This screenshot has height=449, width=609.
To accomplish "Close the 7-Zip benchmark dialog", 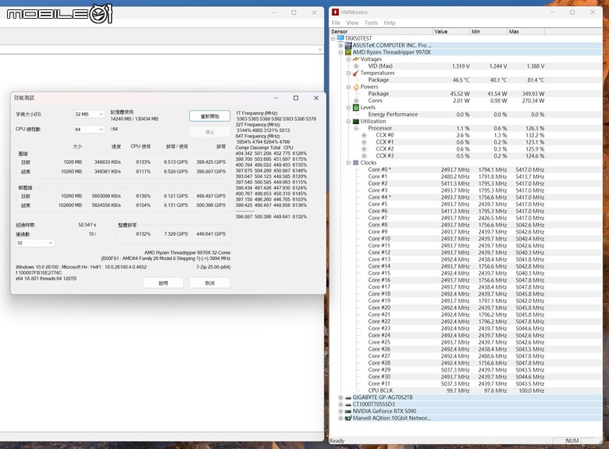I will click(316, 98).
